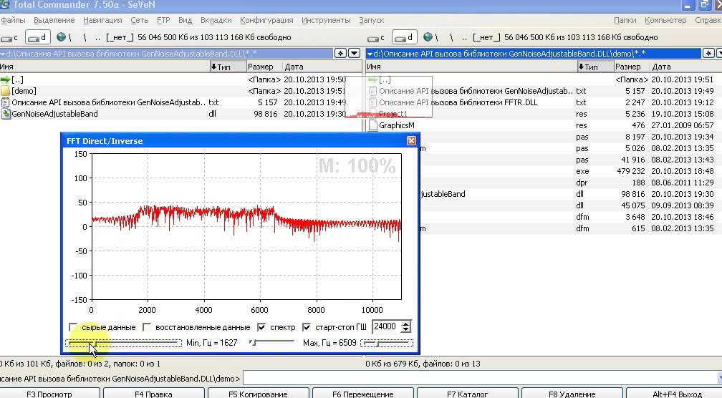Open left panel history dropdown arrow
Screen dimensions: 722x398
pyautogui.click(x=354, y=54)
